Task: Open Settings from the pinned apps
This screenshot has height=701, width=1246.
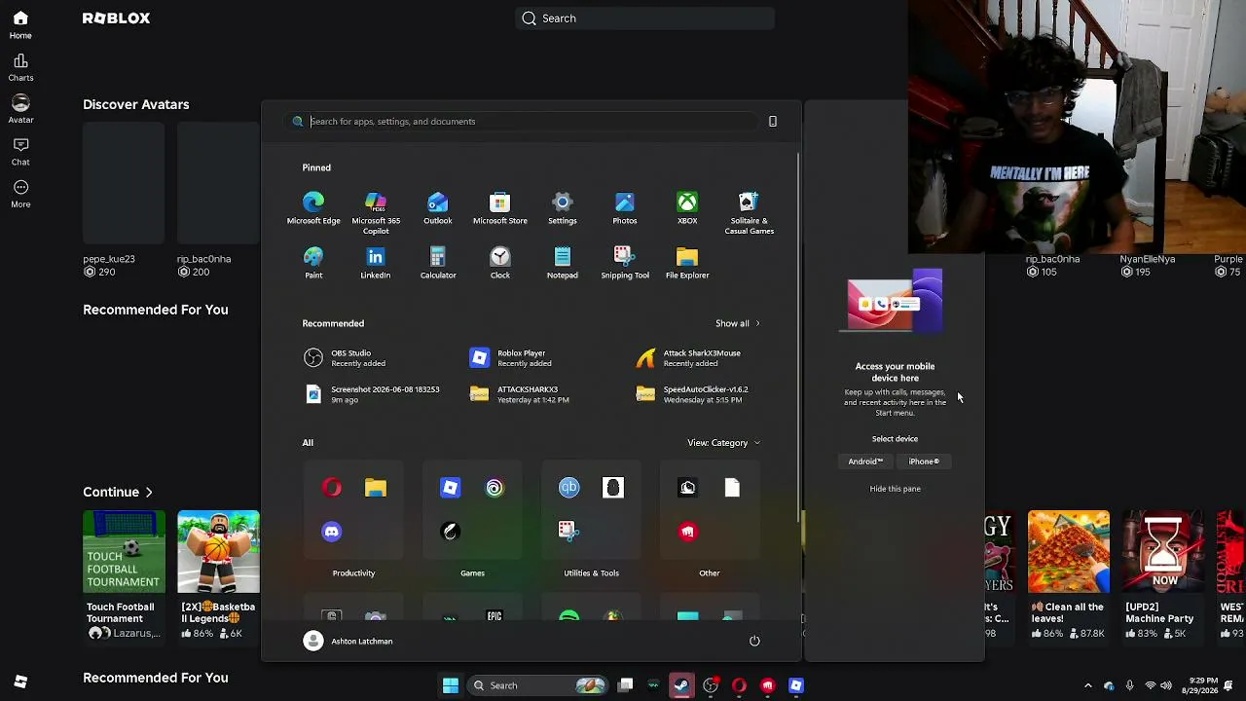Action: pyautogui.click(x=563, y=208)
